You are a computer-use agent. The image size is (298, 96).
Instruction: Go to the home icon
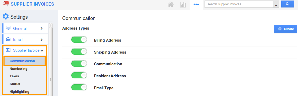pos(171,4)
